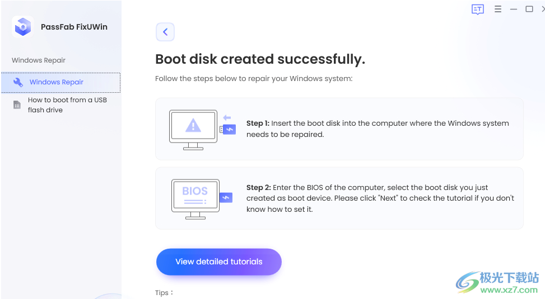Image resolution: width=545 pixels, height=299 pixels.
Task: Click the document icon beside USB guide
Action: (x=17, y=105)
